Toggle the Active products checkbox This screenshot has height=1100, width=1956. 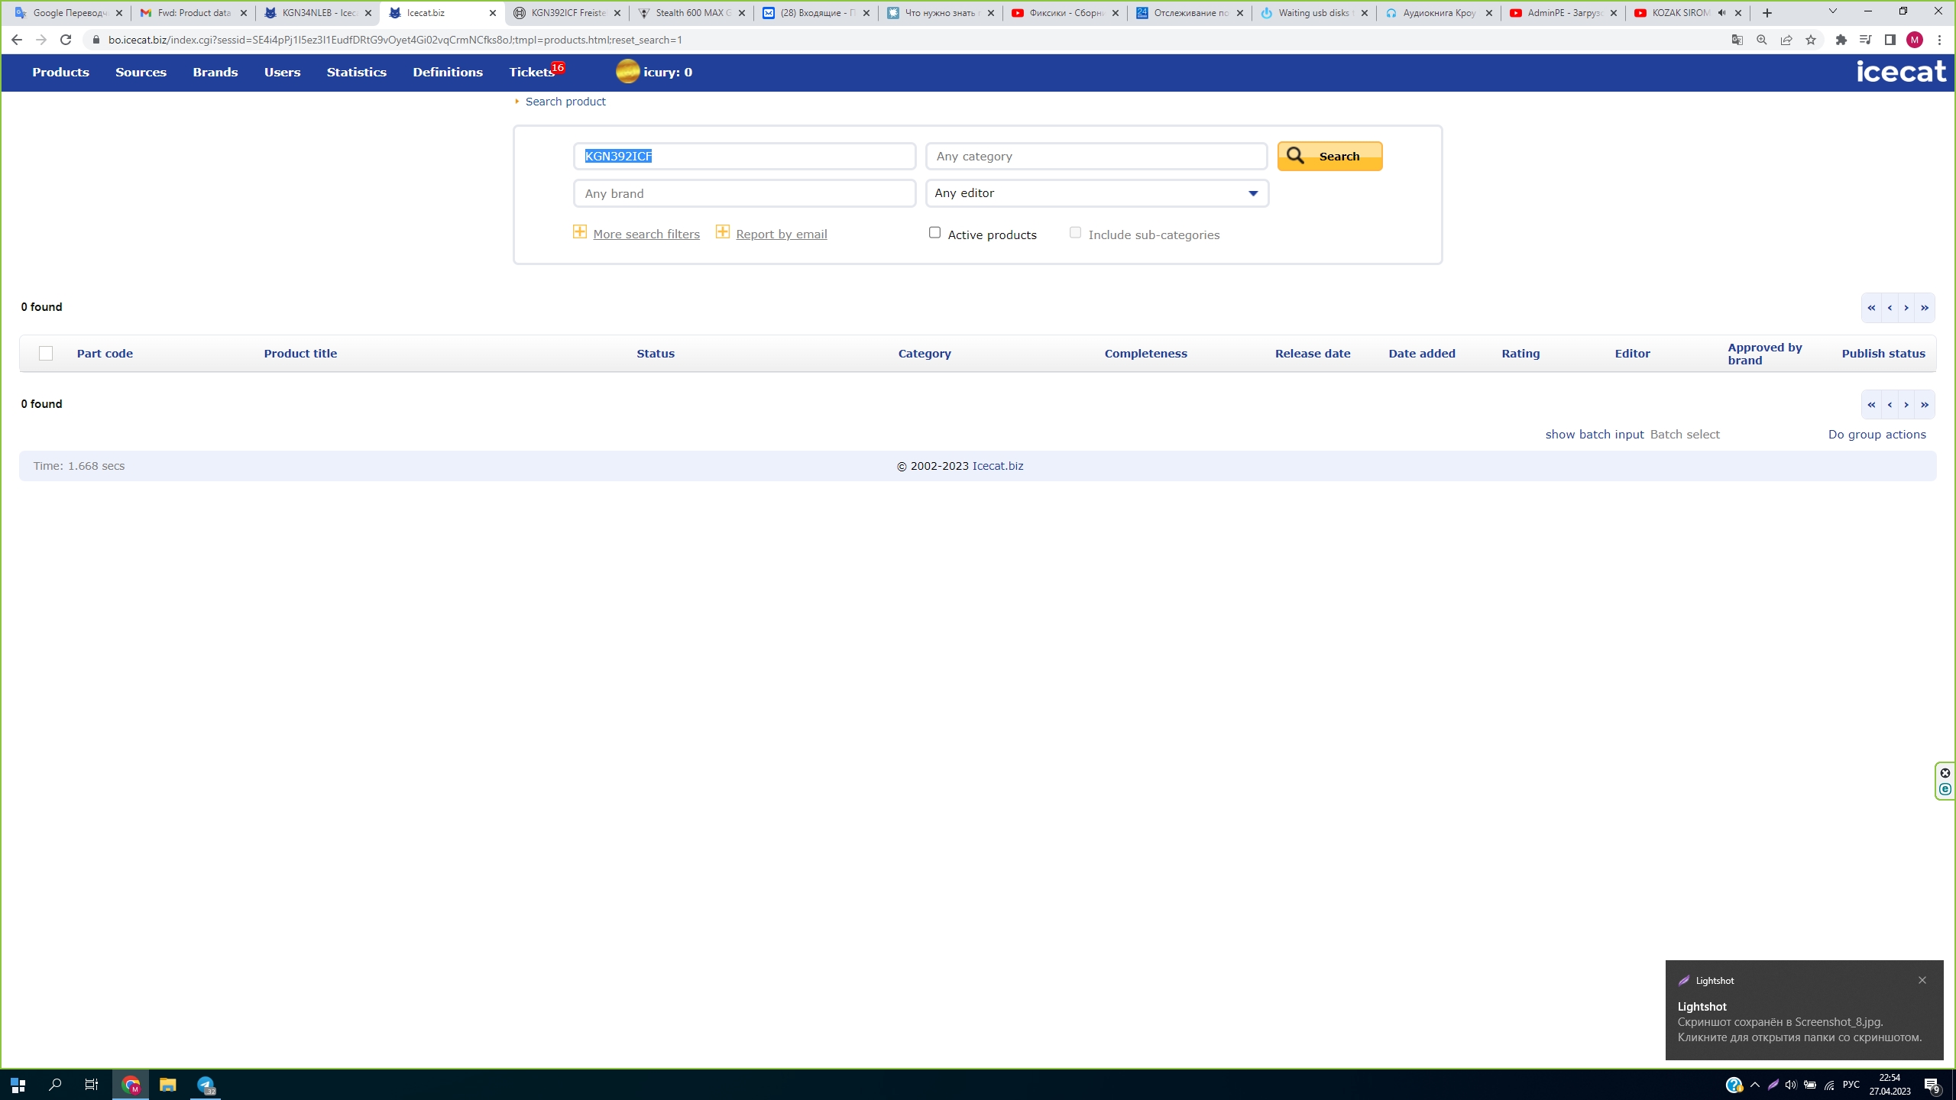pyautogui.click(x=935, y=232)
